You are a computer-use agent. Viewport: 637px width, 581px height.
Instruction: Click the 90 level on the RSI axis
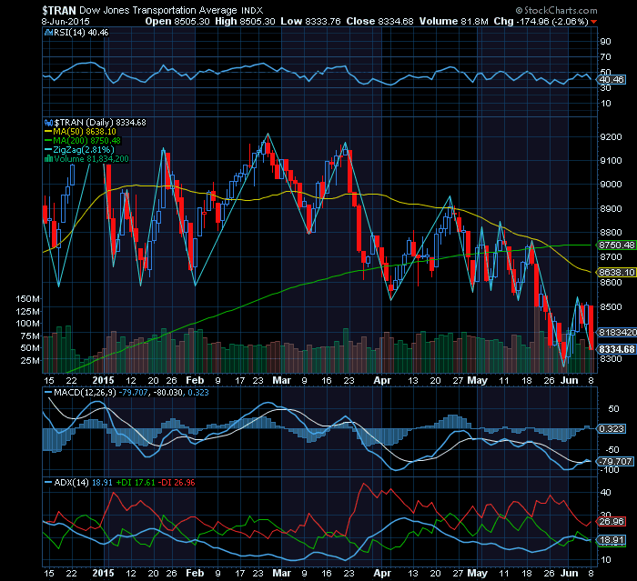(605, 42)
